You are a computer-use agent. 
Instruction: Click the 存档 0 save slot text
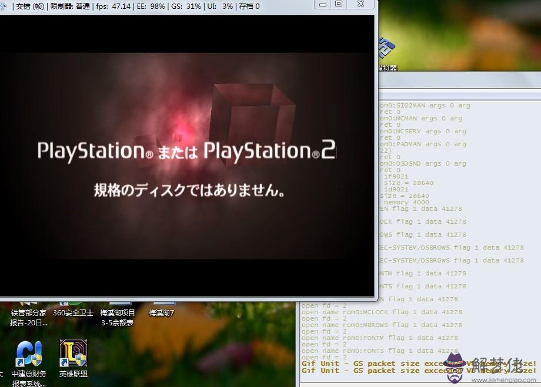(249, 6)
